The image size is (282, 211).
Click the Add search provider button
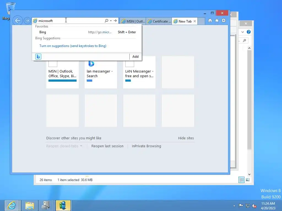point(135,57)
